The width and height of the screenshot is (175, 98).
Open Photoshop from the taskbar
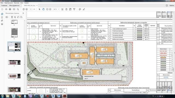tap(36, 96)
